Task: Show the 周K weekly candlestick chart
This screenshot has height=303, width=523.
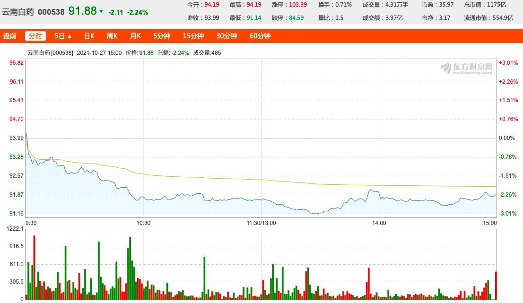Action: pyautogui.click(x=112, y=36)
